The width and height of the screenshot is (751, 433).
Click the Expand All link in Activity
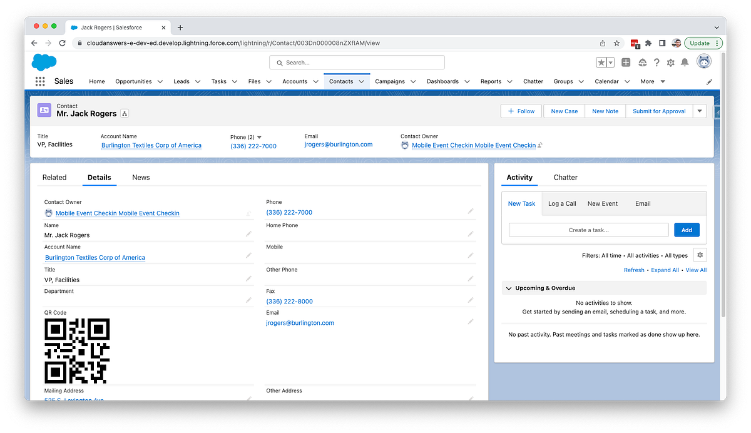pos(665,270)
